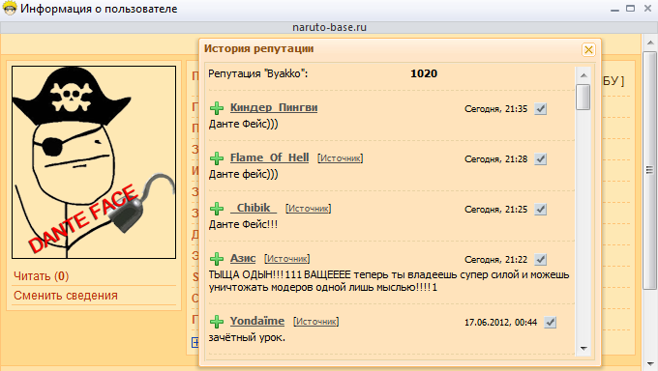Minimize the Информация о пользователе window

point(614,9)
